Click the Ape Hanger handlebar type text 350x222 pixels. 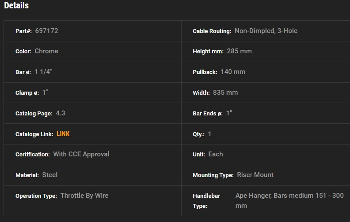[289, 196]
